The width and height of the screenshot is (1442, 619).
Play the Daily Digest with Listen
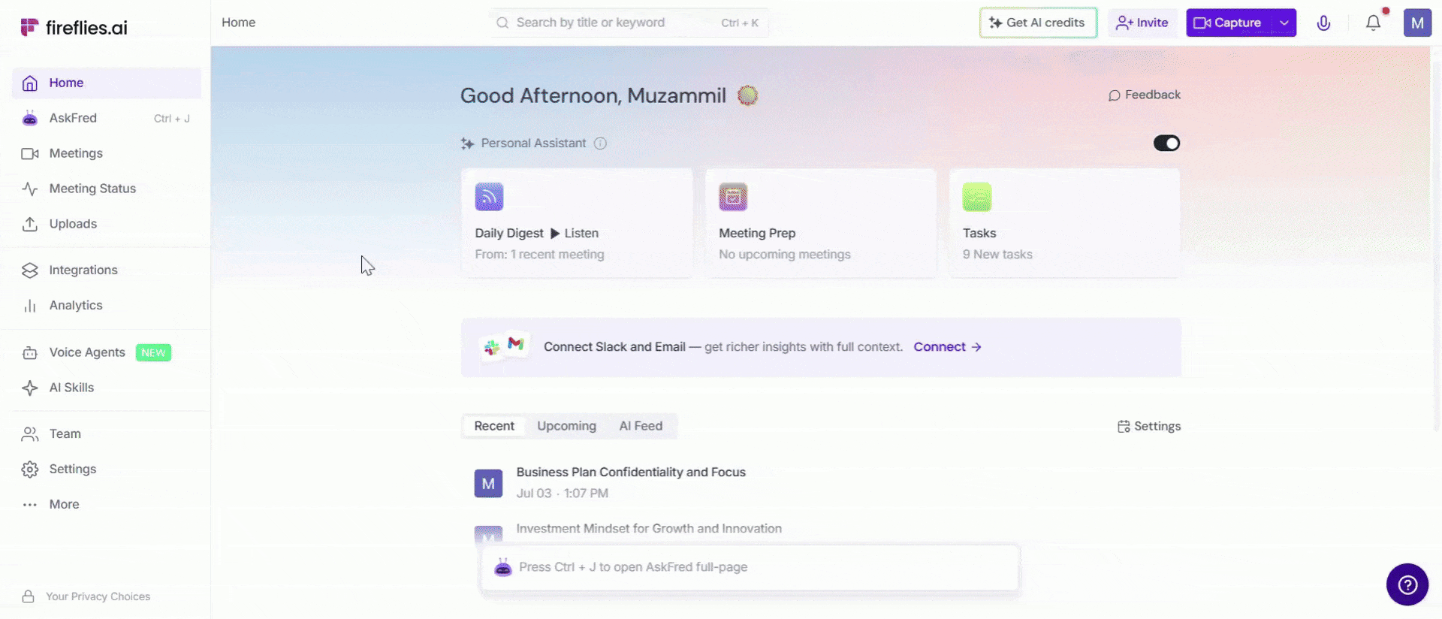pos(575,233)
